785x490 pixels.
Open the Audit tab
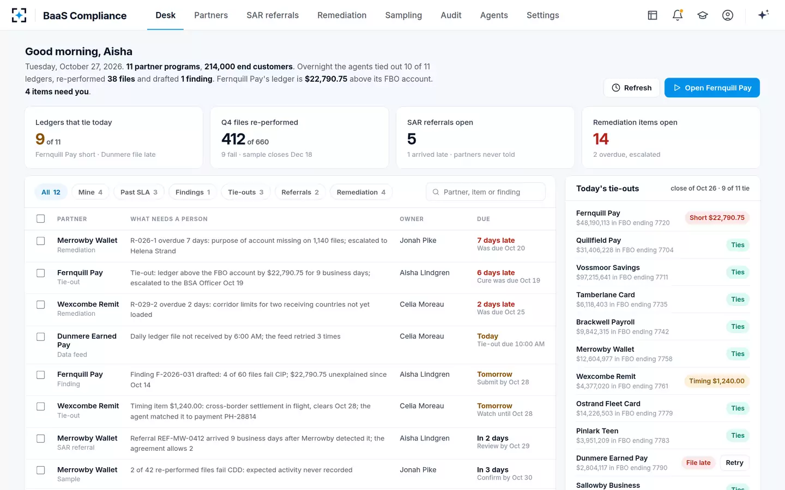click(x=451, y=15)
